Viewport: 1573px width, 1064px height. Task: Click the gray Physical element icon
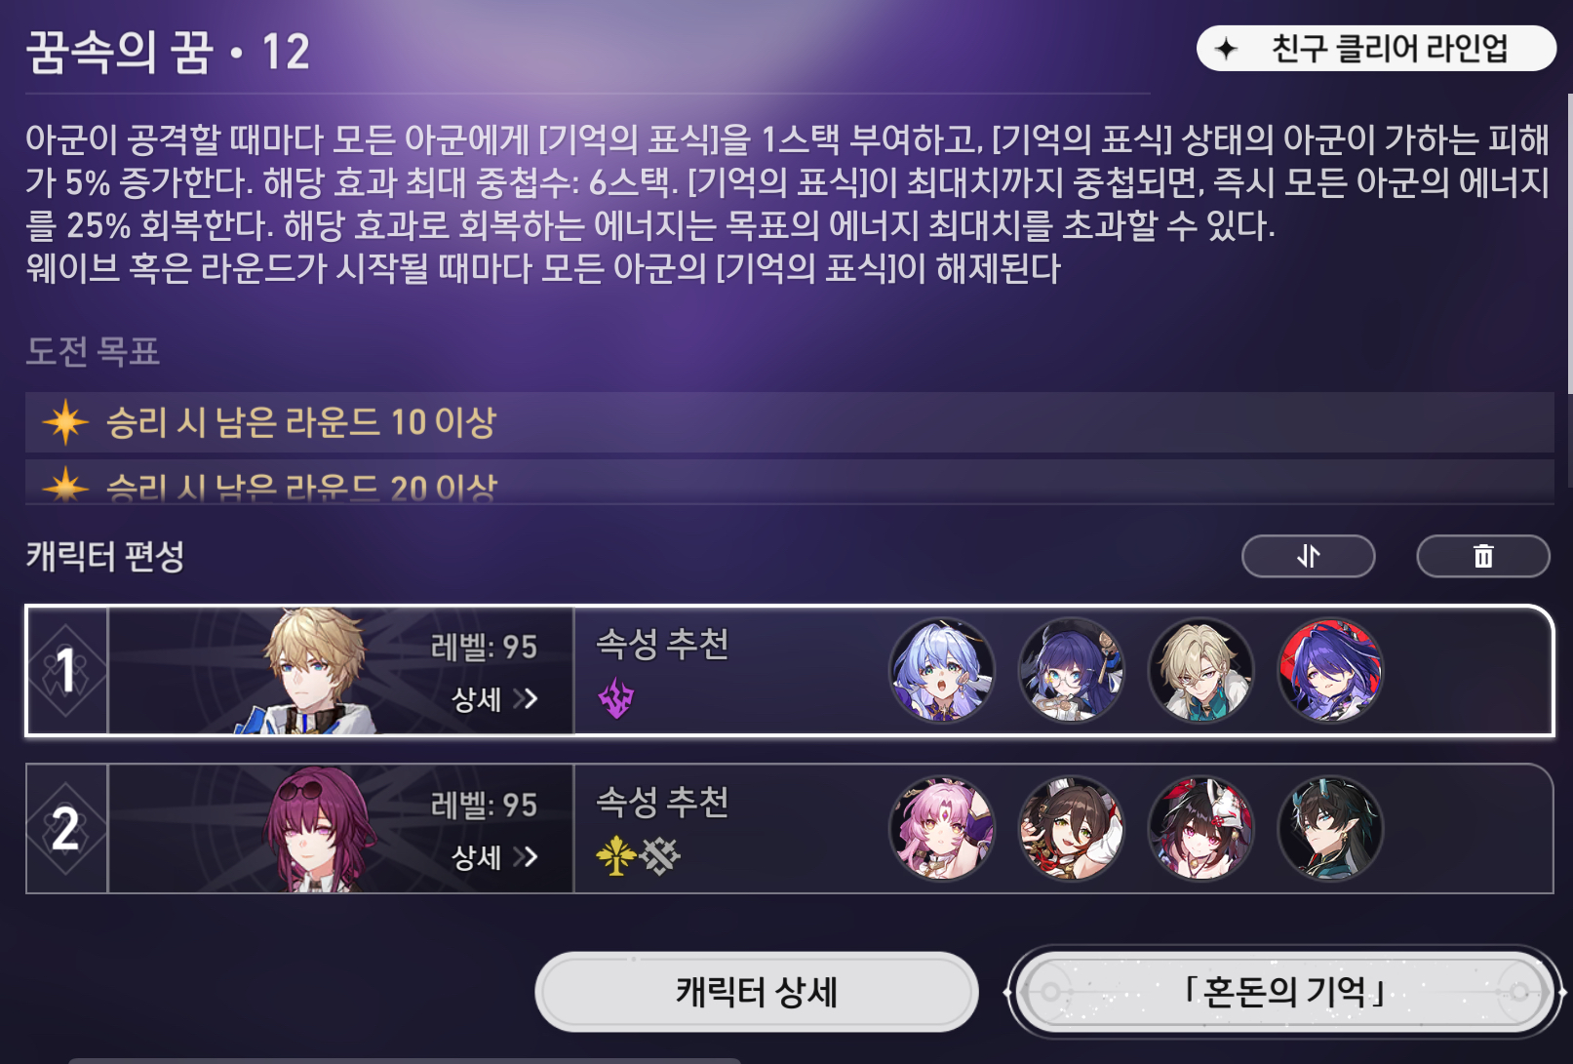pyautogui.click(x=660, y=856)
